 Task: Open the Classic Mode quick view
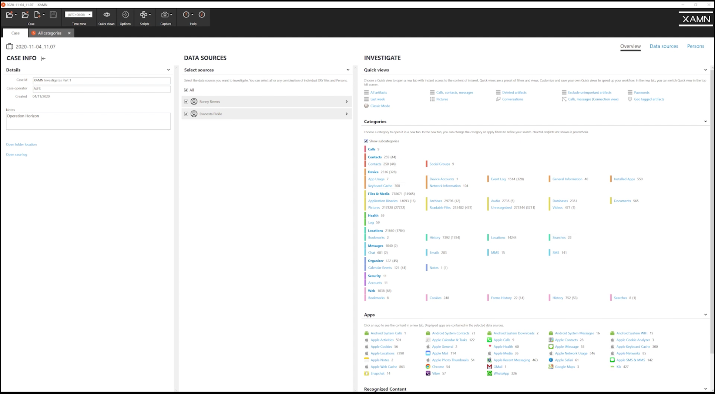pos(380,106)
